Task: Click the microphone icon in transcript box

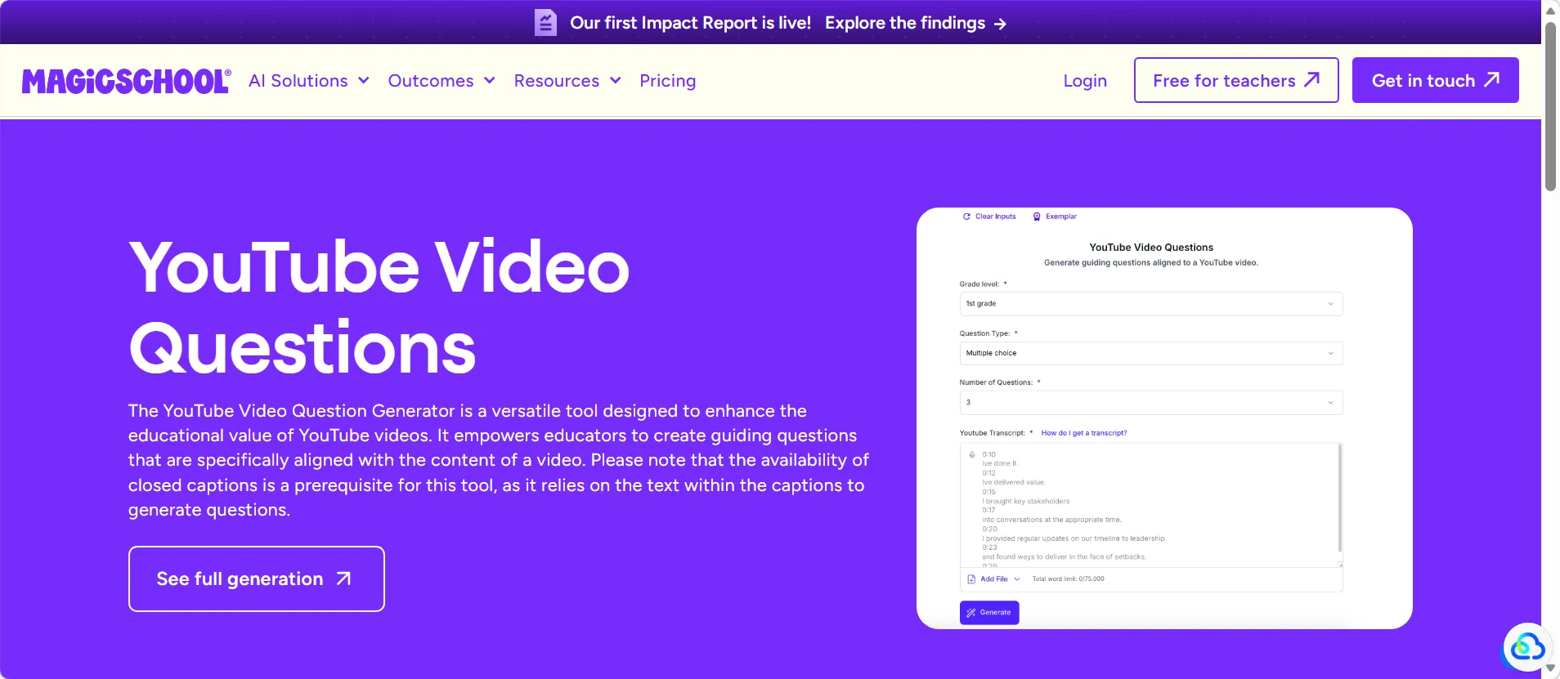Action: (x=972, y=455)
